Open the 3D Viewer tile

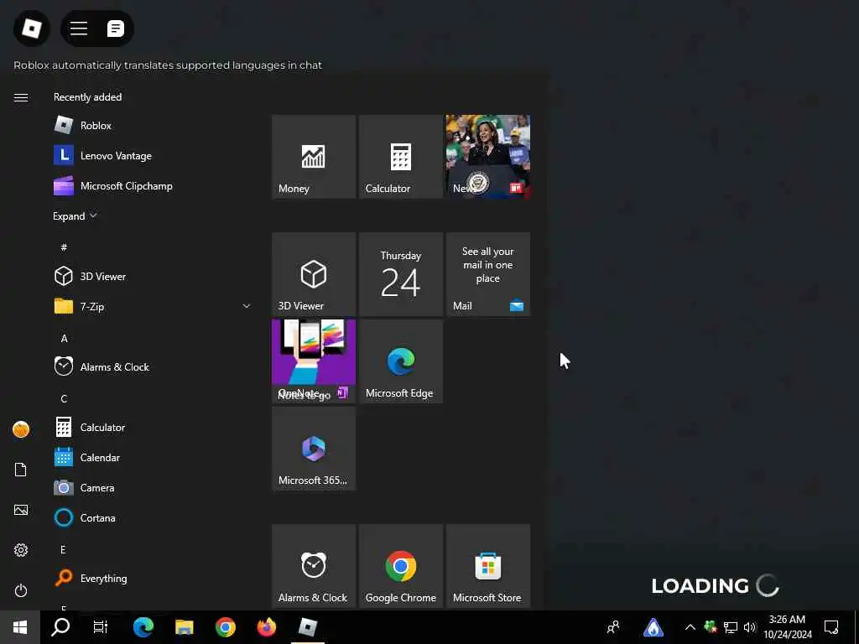(314, 274)
